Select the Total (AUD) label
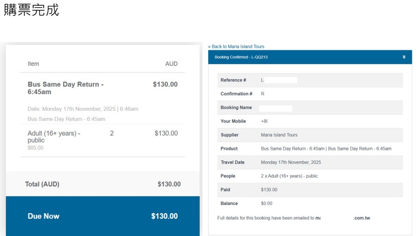The height and width of the screenshot is (236, 419). 42,184
